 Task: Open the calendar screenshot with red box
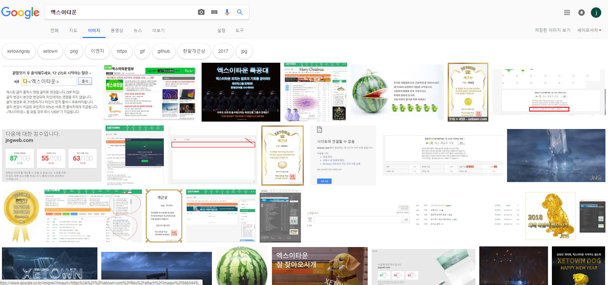coord(549,92)
